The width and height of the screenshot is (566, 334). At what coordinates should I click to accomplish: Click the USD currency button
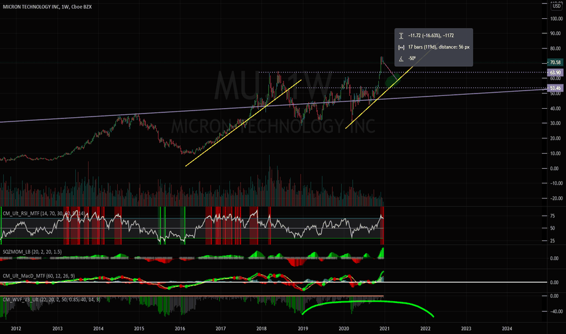(557, 6)
